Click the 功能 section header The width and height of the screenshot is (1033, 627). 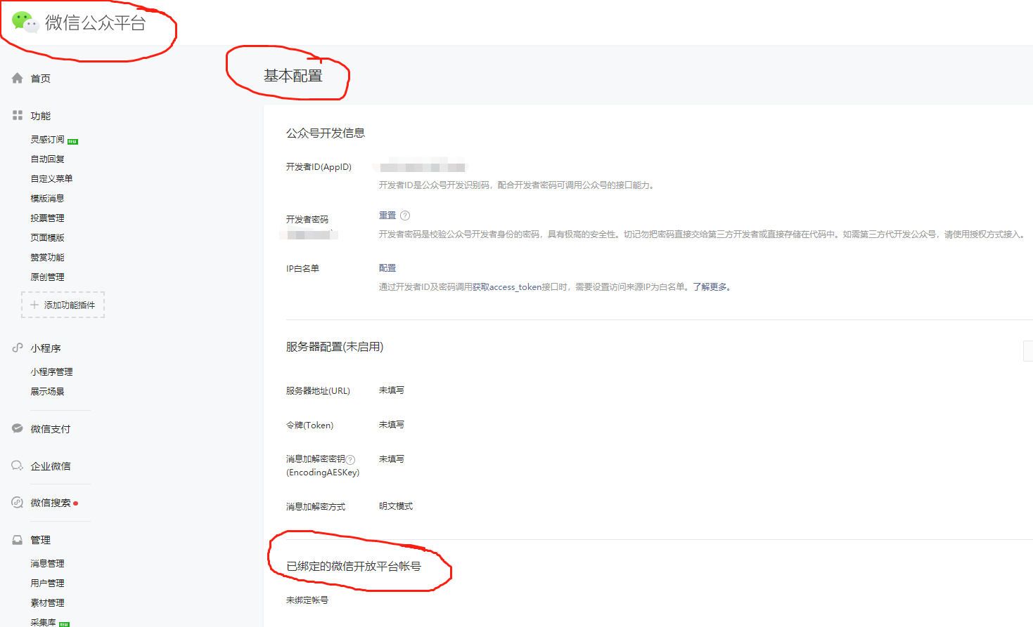[x=41, y=116]
